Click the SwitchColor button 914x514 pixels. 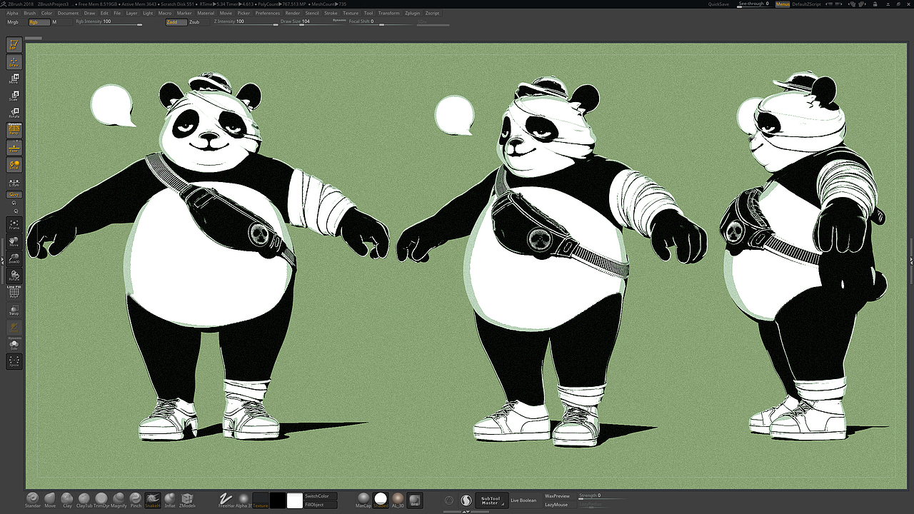[321, 496]
